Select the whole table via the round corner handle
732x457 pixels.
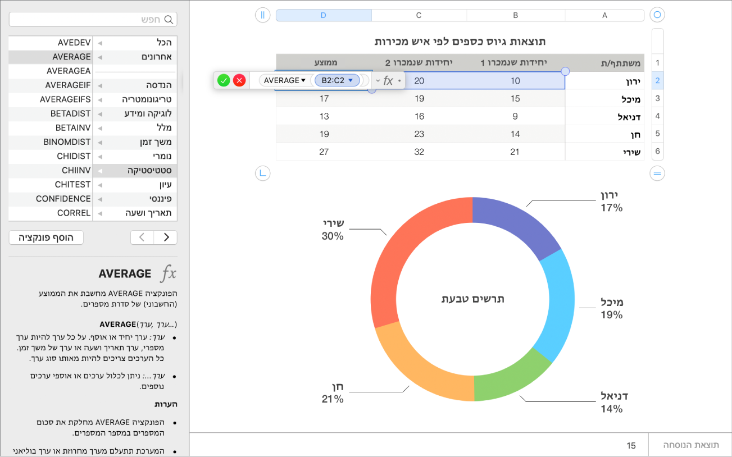pos(657,15)
